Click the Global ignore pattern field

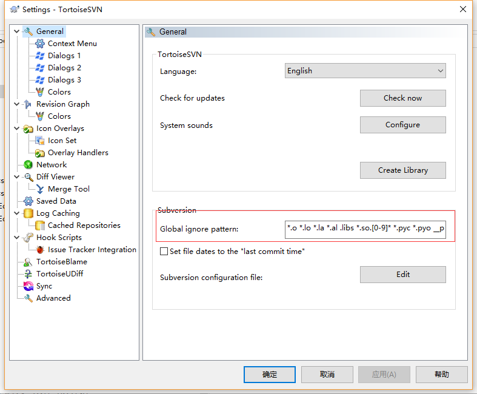(365, 229)
